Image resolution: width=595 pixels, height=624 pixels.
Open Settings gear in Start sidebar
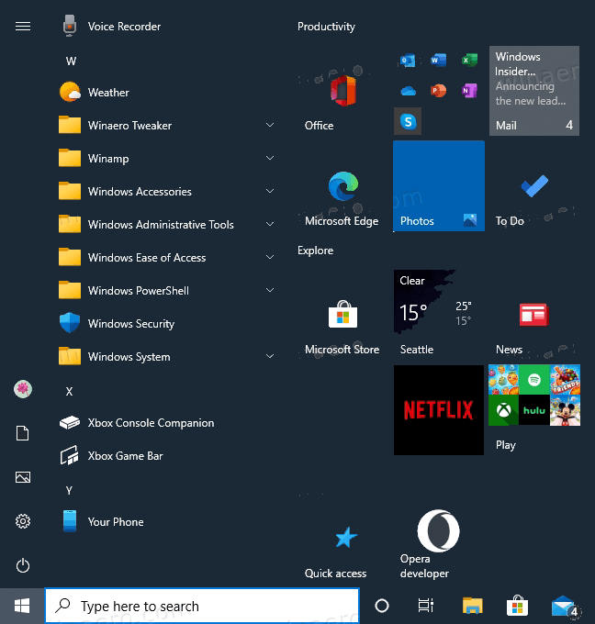click(x=23, y=521)
